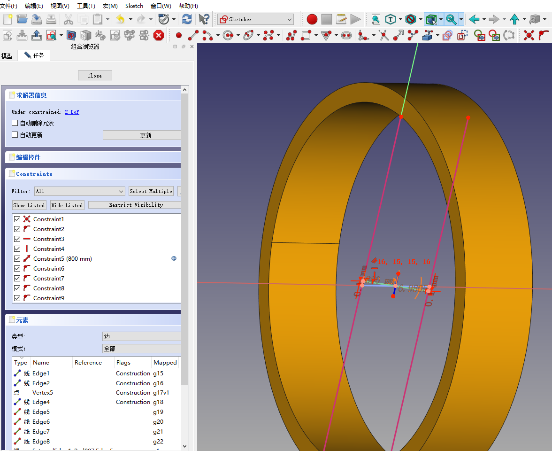The image size is (552, 451).
Task: Open the macro editor notepad icon
Action: tap(341, 19)
